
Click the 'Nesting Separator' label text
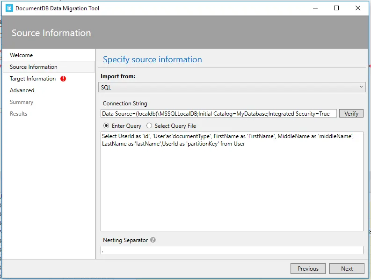point(125,240)
